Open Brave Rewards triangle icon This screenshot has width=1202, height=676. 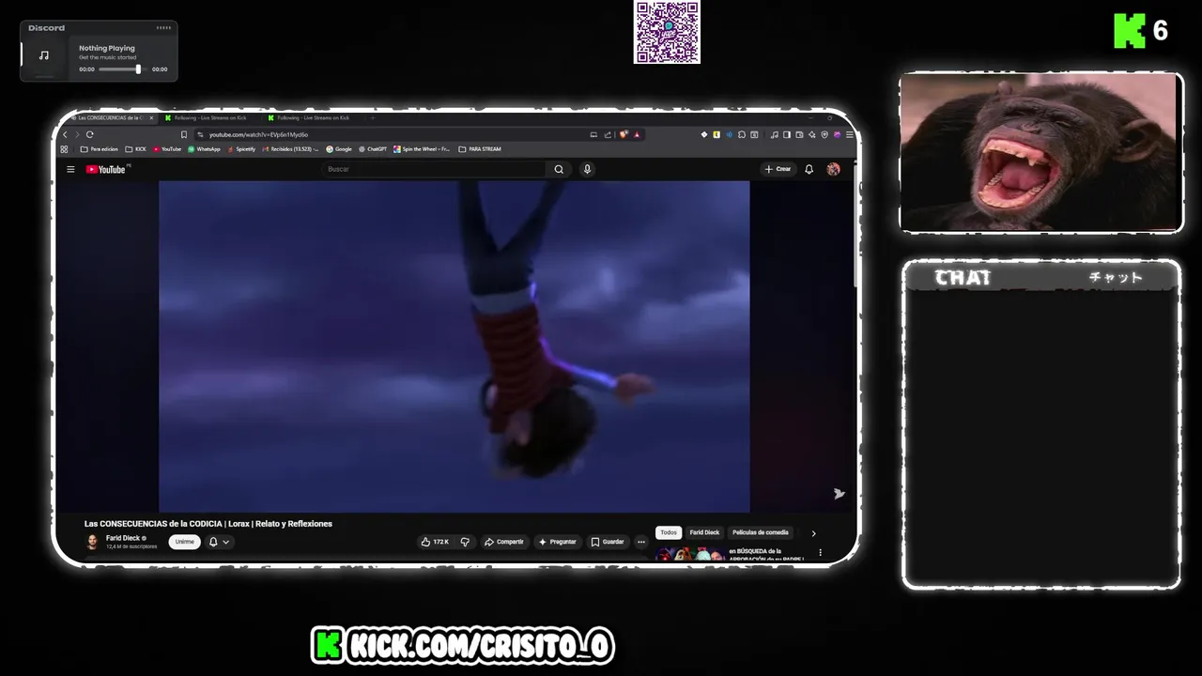coord(637,134)
